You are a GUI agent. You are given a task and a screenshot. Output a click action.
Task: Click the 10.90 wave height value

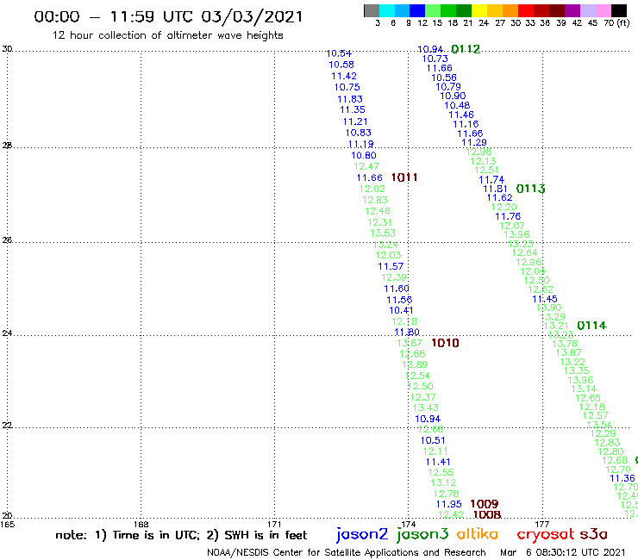click(x=453, y=96)
